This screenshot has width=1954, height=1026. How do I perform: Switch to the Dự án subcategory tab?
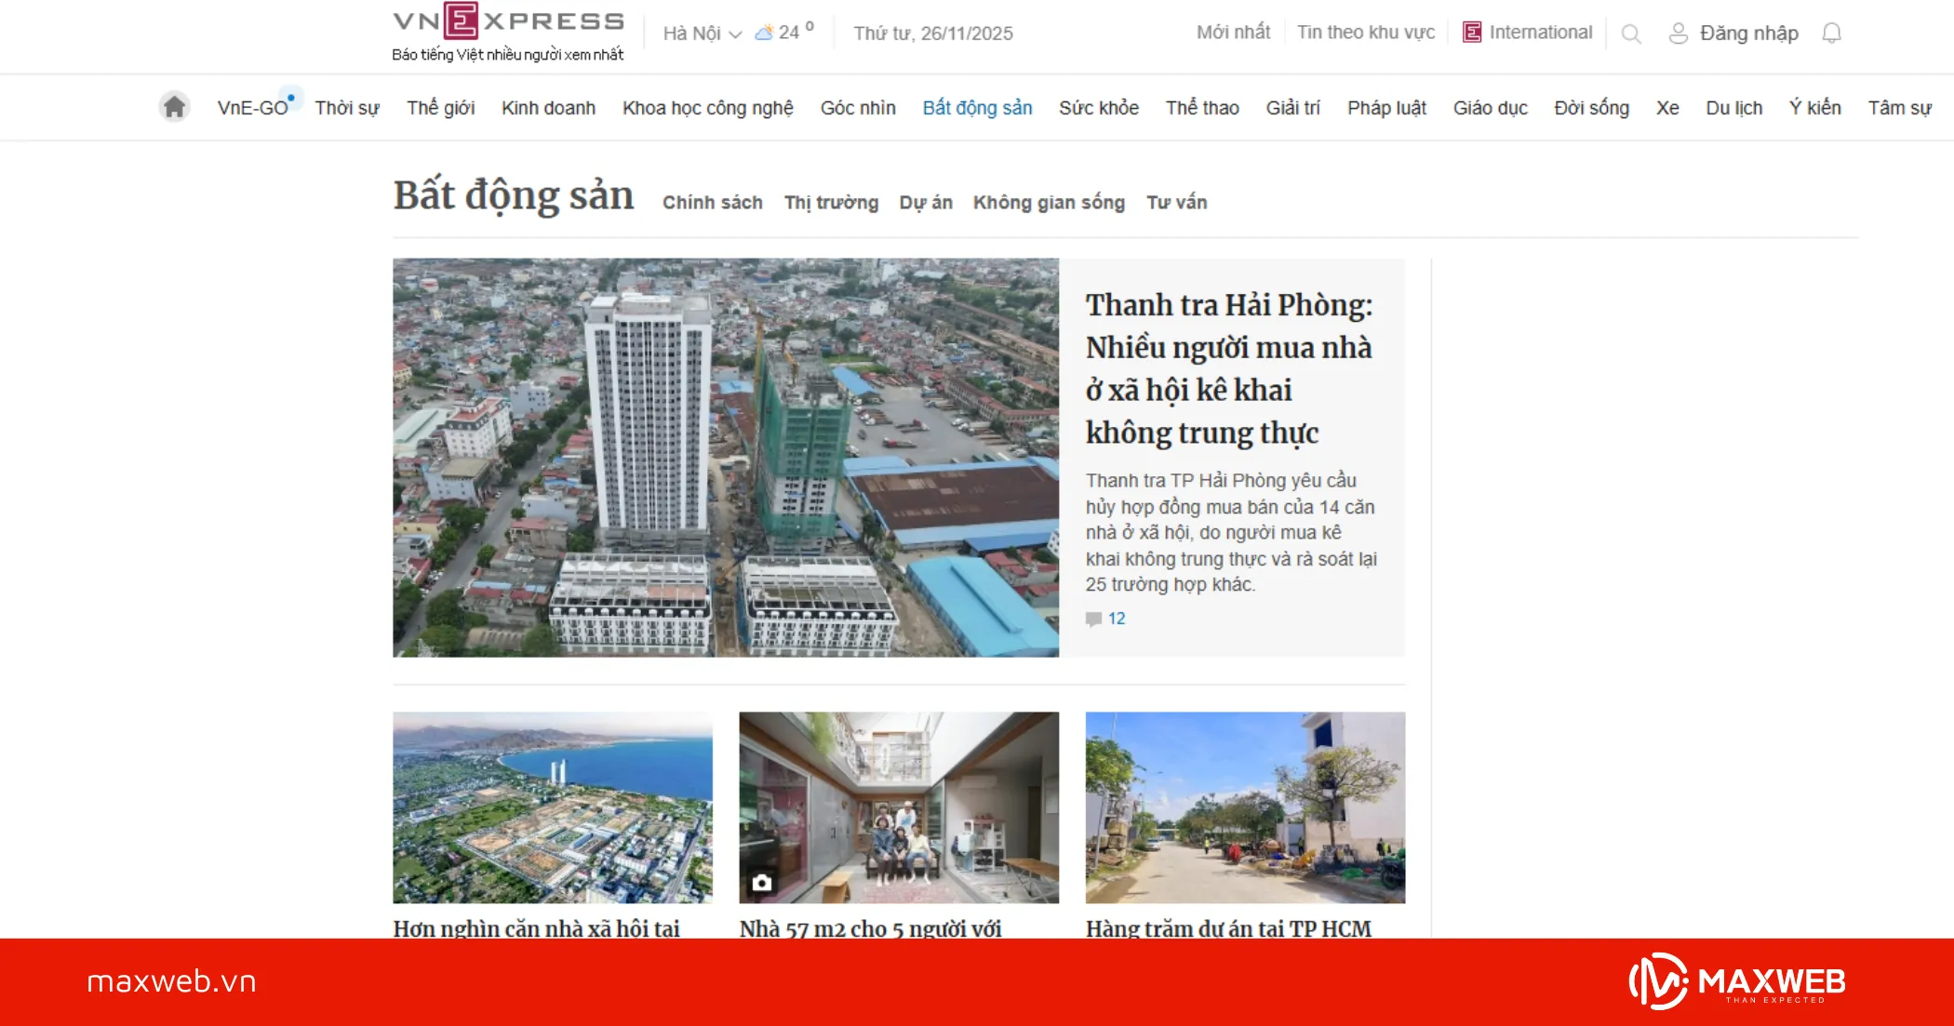(x=925, y=203)
